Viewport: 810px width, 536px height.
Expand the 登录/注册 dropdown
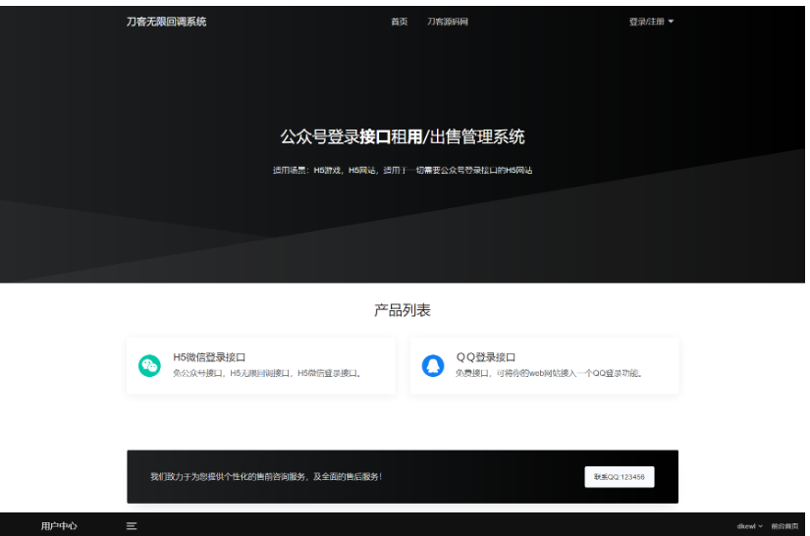tap(651, 22)
